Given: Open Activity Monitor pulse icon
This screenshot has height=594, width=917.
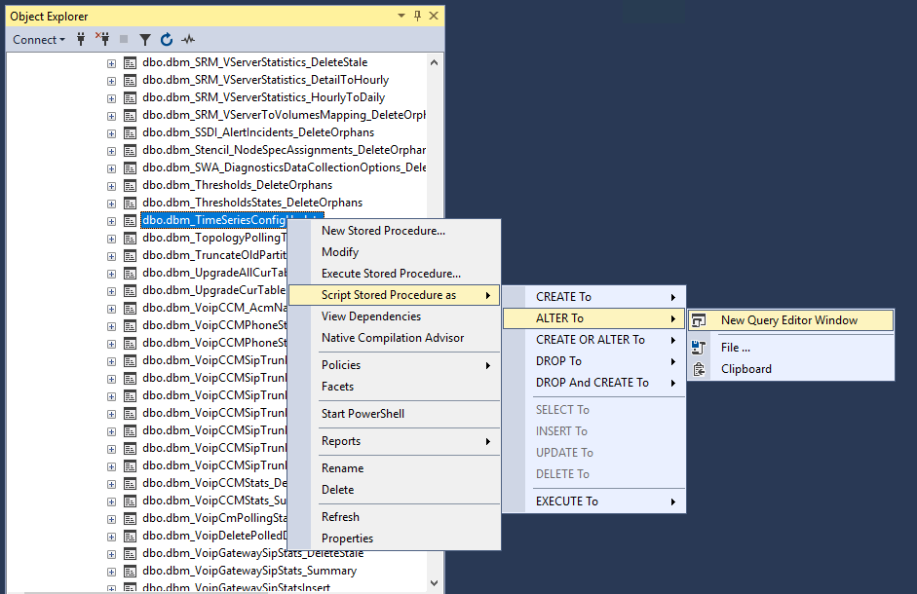Looking at the screenshot, I should point(188,40).
